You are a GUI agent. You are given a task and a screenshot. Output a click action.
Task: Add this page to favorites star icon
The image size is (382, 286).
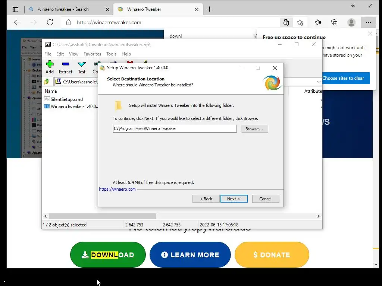[300, 23]
